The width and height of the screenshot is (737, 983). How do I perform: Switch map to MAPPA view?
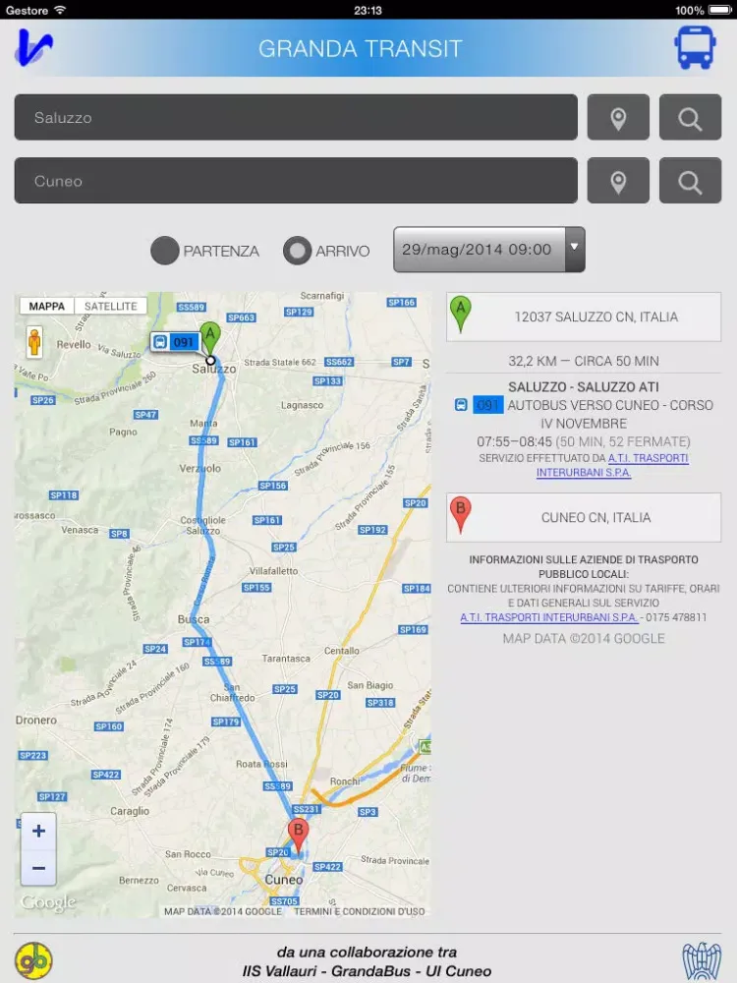click(x=47, y=306)
